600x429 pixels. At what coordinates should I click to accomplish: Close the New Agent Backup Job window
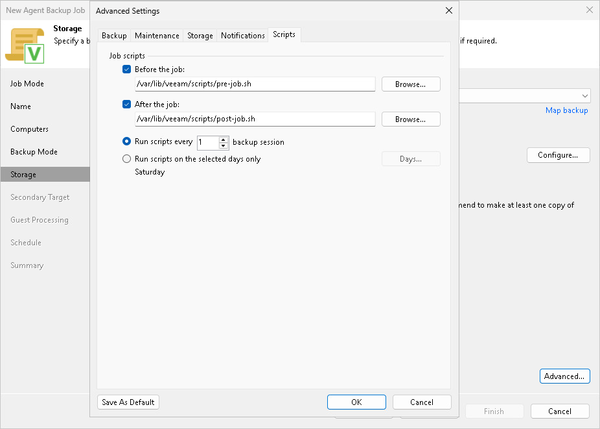click(590, 10)
